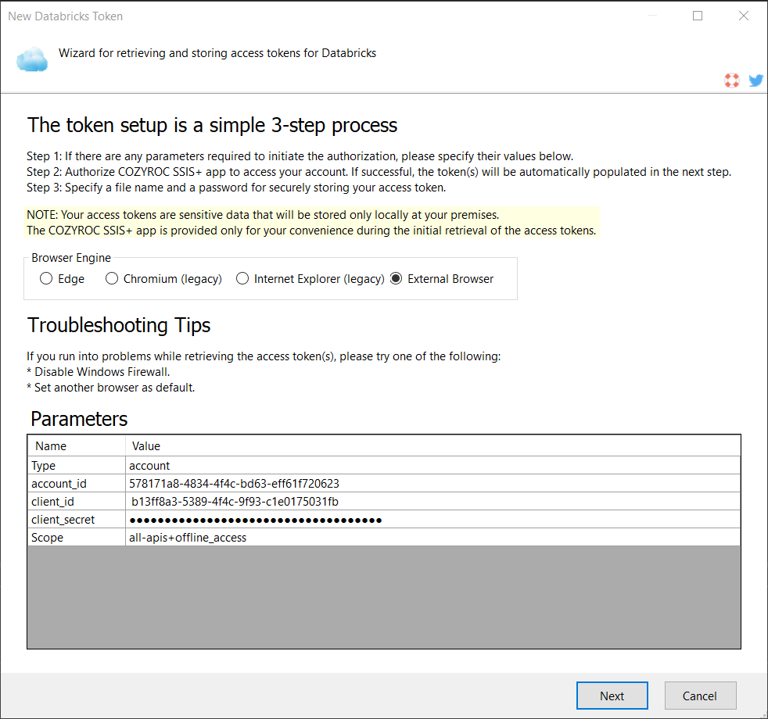768x719 pixels.
Task: Select the Edge browser engine option
Action: [47, 279]
